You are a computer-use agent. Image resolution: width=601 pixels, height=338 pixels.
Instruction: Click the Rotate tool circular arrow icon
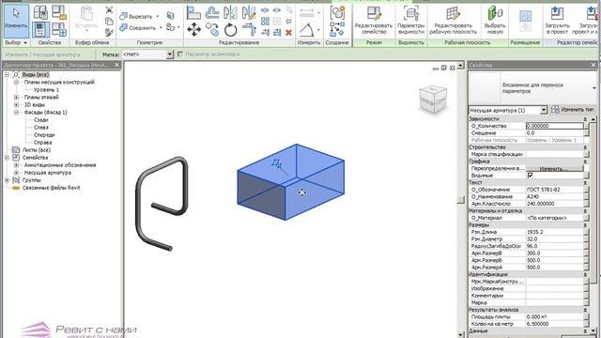click(230, 29)
